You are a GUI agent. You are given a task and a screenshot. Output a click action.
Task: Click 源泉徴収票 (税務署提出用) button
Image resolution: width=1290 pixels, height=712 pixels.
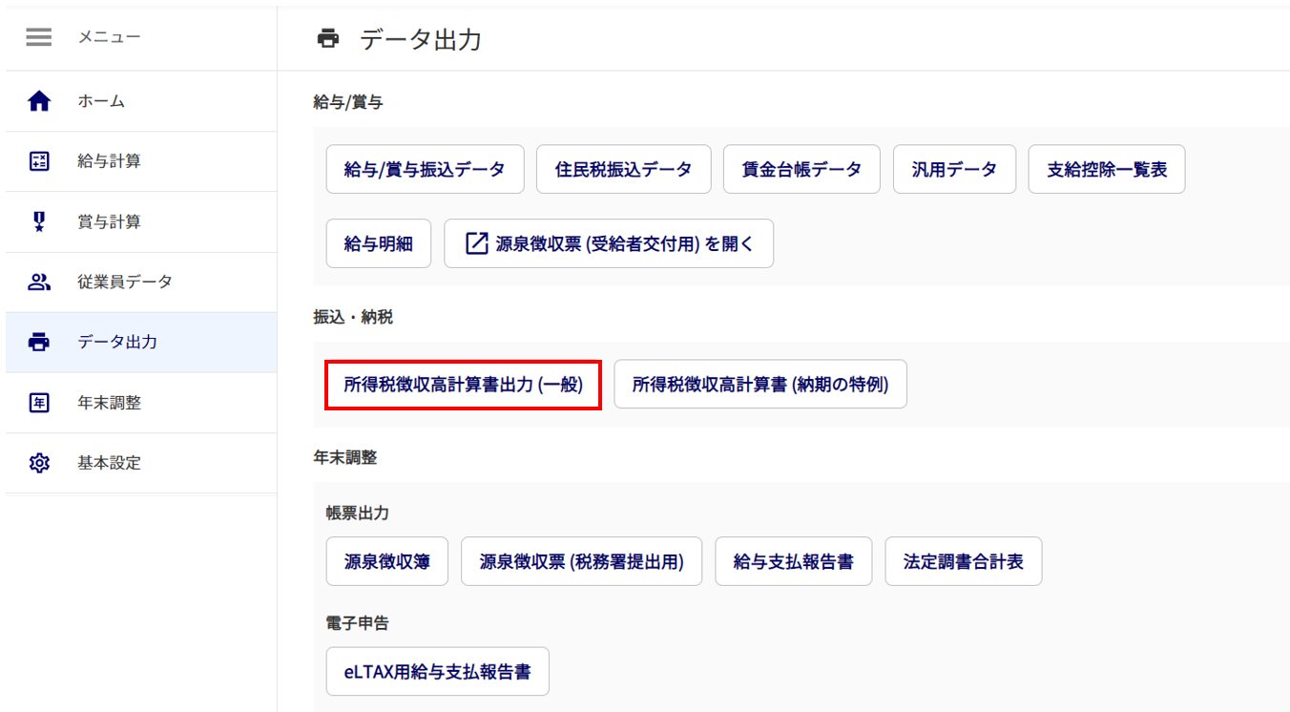(x=582, y=561)
